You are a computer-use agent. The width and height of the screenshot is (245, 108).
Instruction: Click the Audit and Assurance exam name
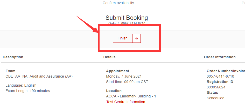click(39, 76)
